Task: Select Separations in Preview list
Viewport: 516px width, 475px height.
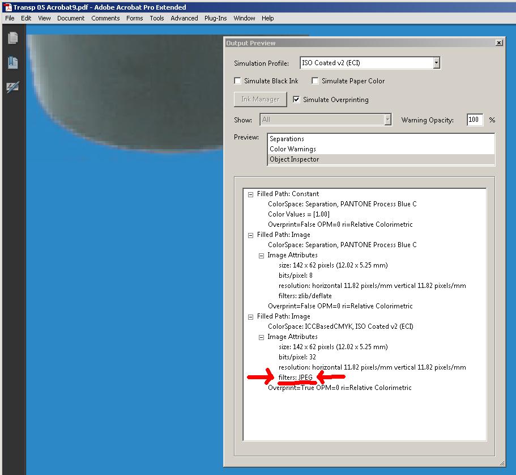Action: coord(381,139)
